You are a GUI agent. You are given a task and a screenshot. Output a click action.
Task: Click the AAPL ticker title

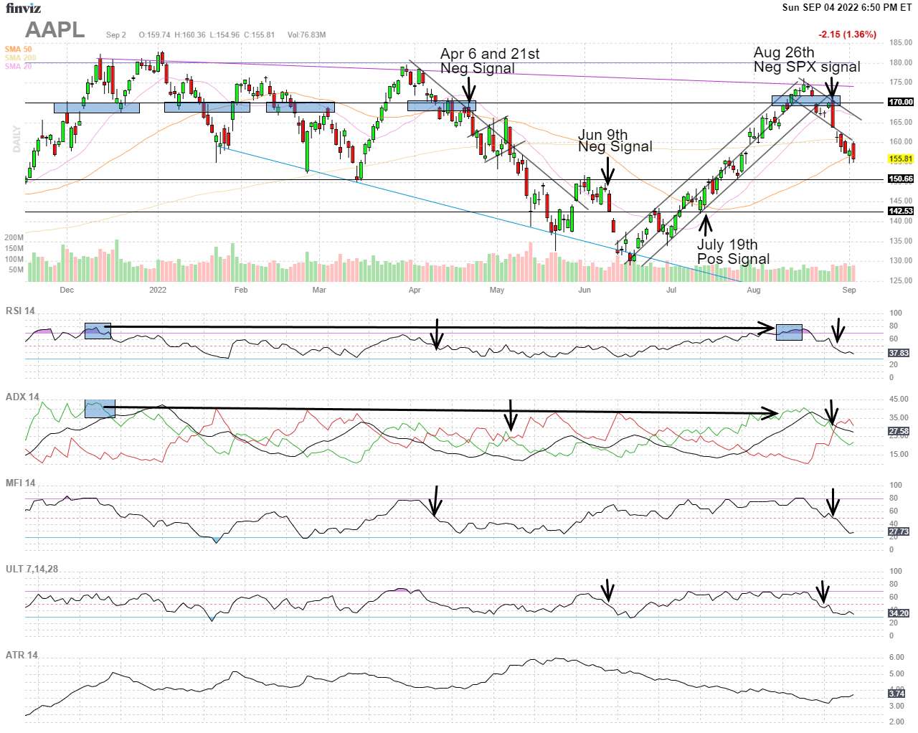(x=55, y=30)
